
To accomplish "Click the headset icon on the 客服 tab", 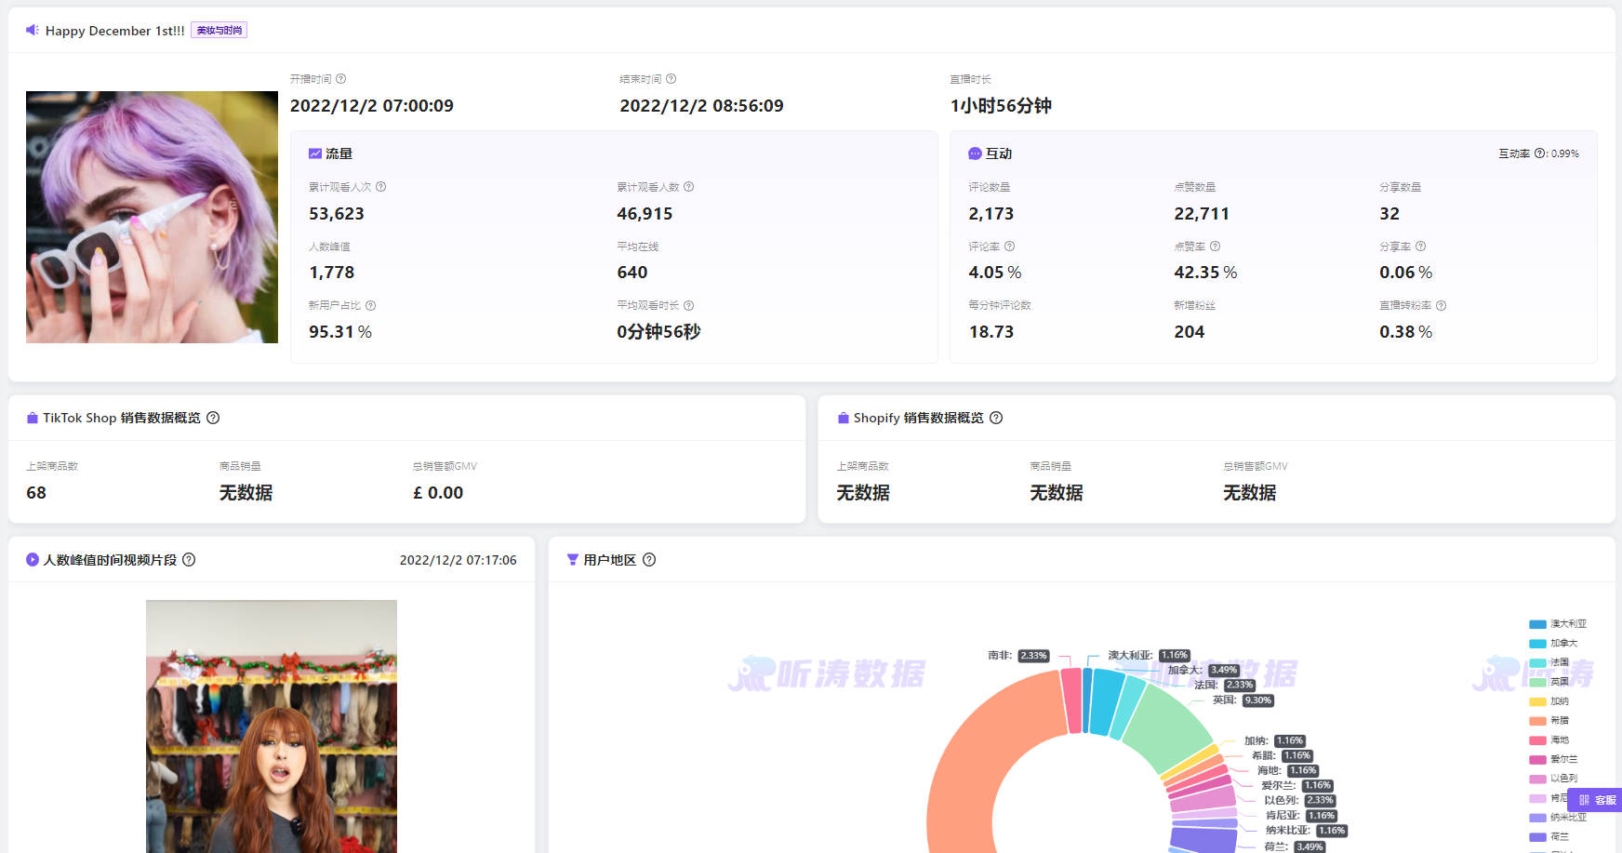I will click(1584, 800).
